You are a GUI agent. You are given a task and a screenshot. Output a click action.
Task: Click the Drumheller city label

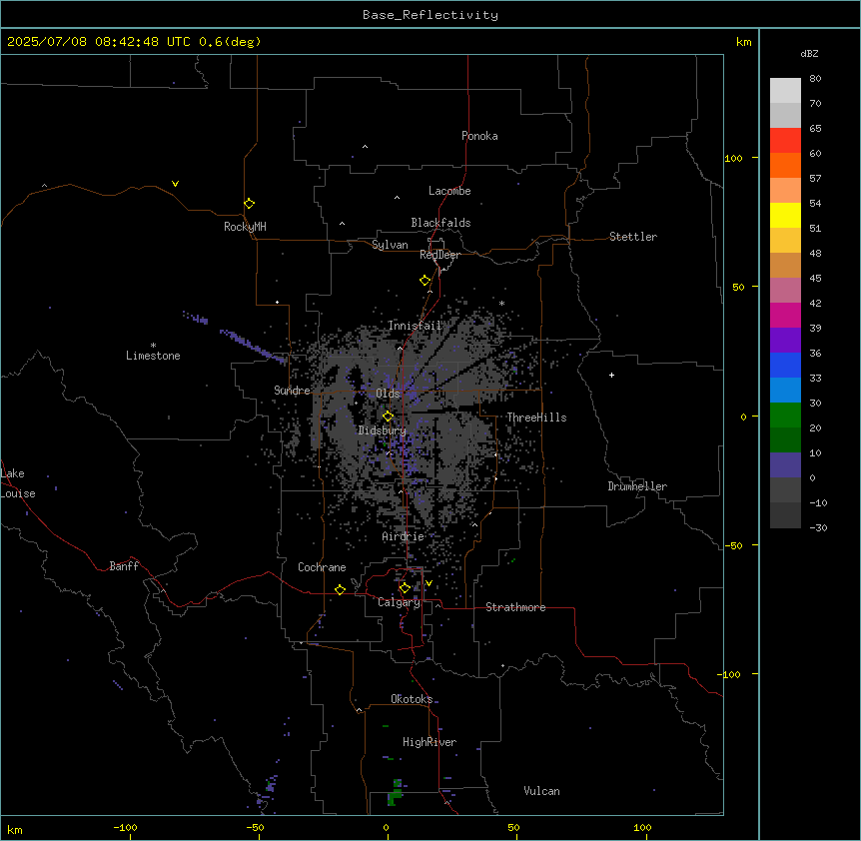637,486
